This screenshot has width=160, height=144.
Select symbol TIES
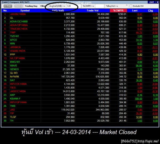tap(13, 88)
